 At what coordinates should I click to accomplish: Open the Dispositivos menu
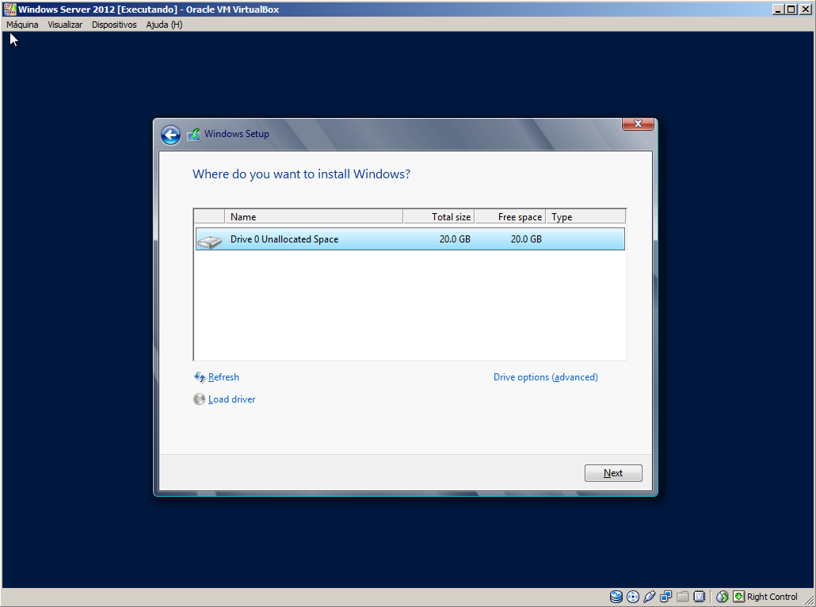click(x=114, y=25)
